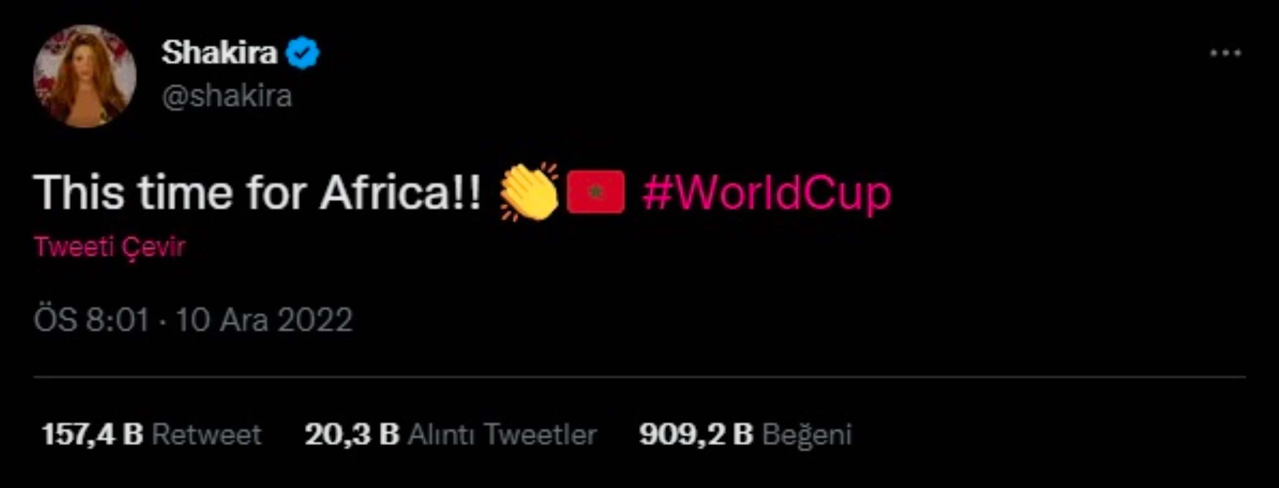The width and height of the screenshot is (1279, 488).
Task: Click the 10 Ara 2022 date
Action: (x=264, y=319)
